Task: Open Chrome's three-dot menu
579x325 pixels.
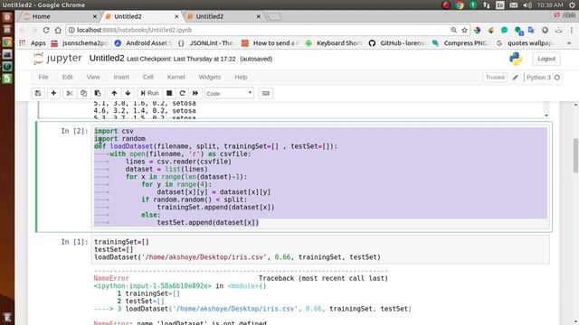Action: (x=572, y=30)
